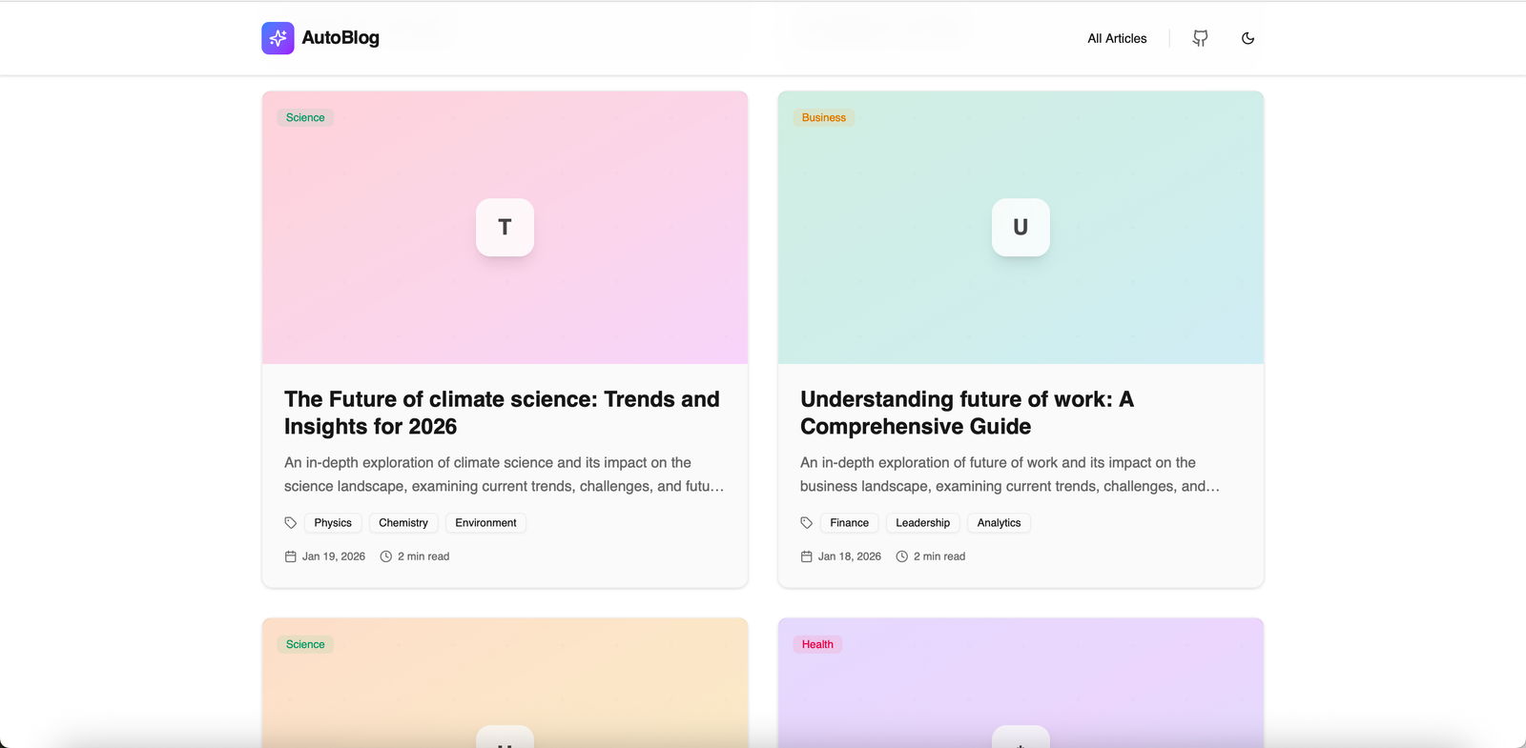This screenshot has width=1526, height=748.
Task: Toggle dark mode with moon icon
Action: pos(1248,38)
